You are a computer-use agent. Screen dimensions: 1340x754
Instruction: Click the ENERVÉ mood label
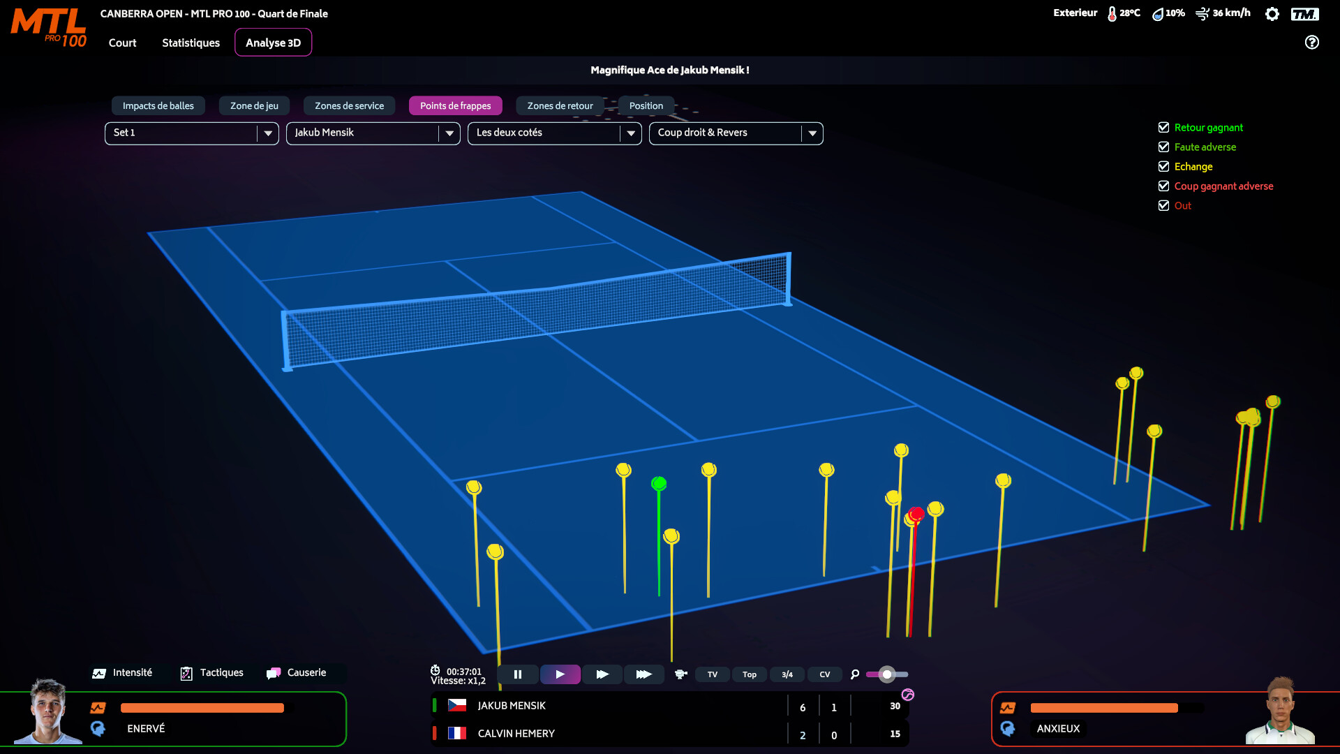click(x=146, y=729)
